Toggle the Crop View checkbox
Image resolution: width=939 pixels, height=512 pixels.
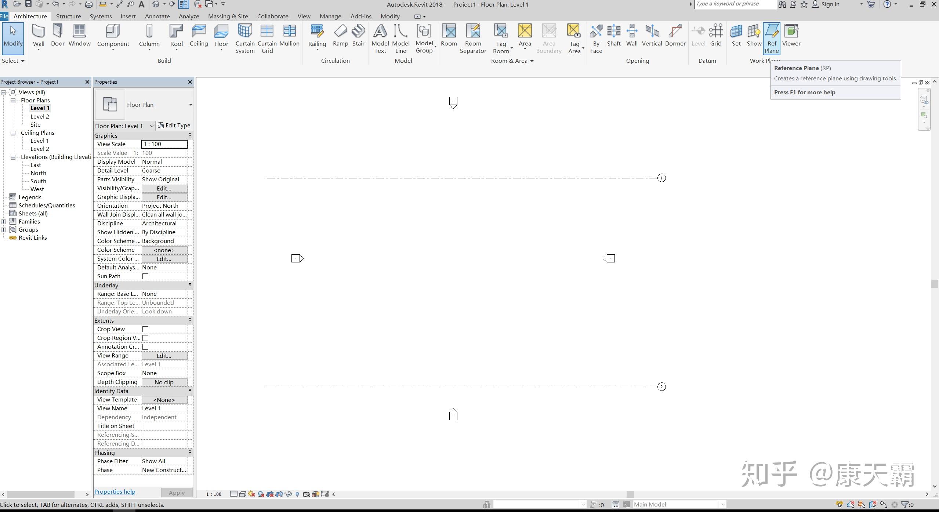(x=145, y=329)
